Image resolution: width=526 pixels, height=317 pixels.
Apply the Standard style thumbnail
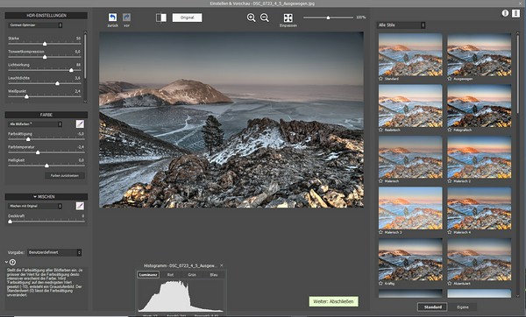(x=410, y=54)
